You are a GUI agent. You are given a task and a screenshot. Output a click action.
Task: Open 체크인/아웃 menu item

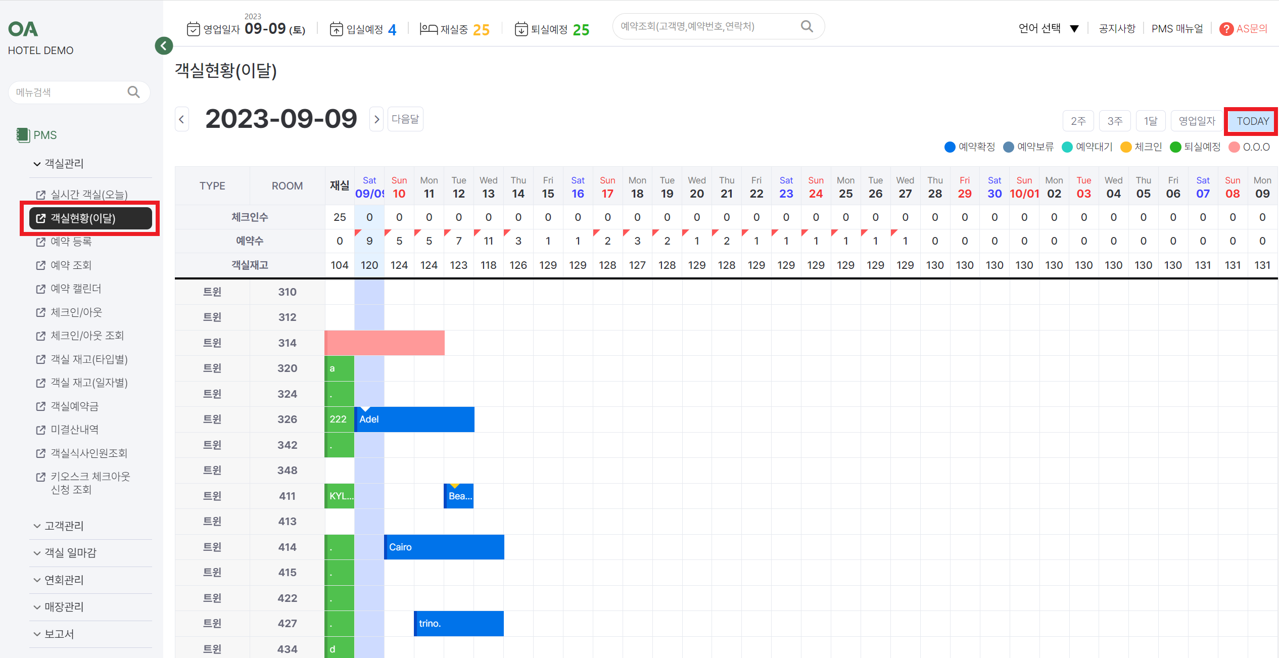coord(76,312)
